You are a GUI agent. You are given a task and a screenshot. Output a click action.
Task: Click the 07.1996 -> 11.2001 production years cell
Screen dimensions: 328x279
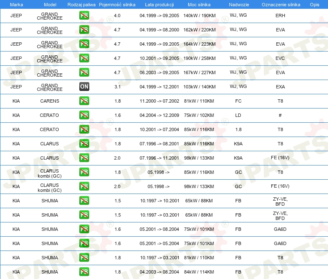point(159,158)
